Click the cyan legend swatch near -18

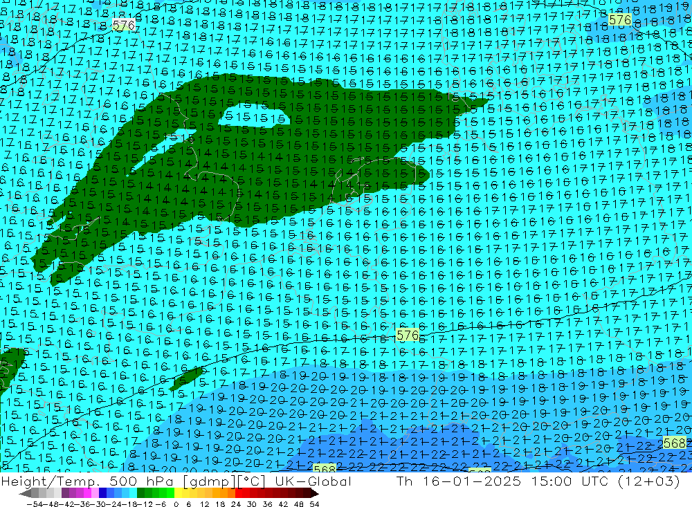click(x=133, y=493)
